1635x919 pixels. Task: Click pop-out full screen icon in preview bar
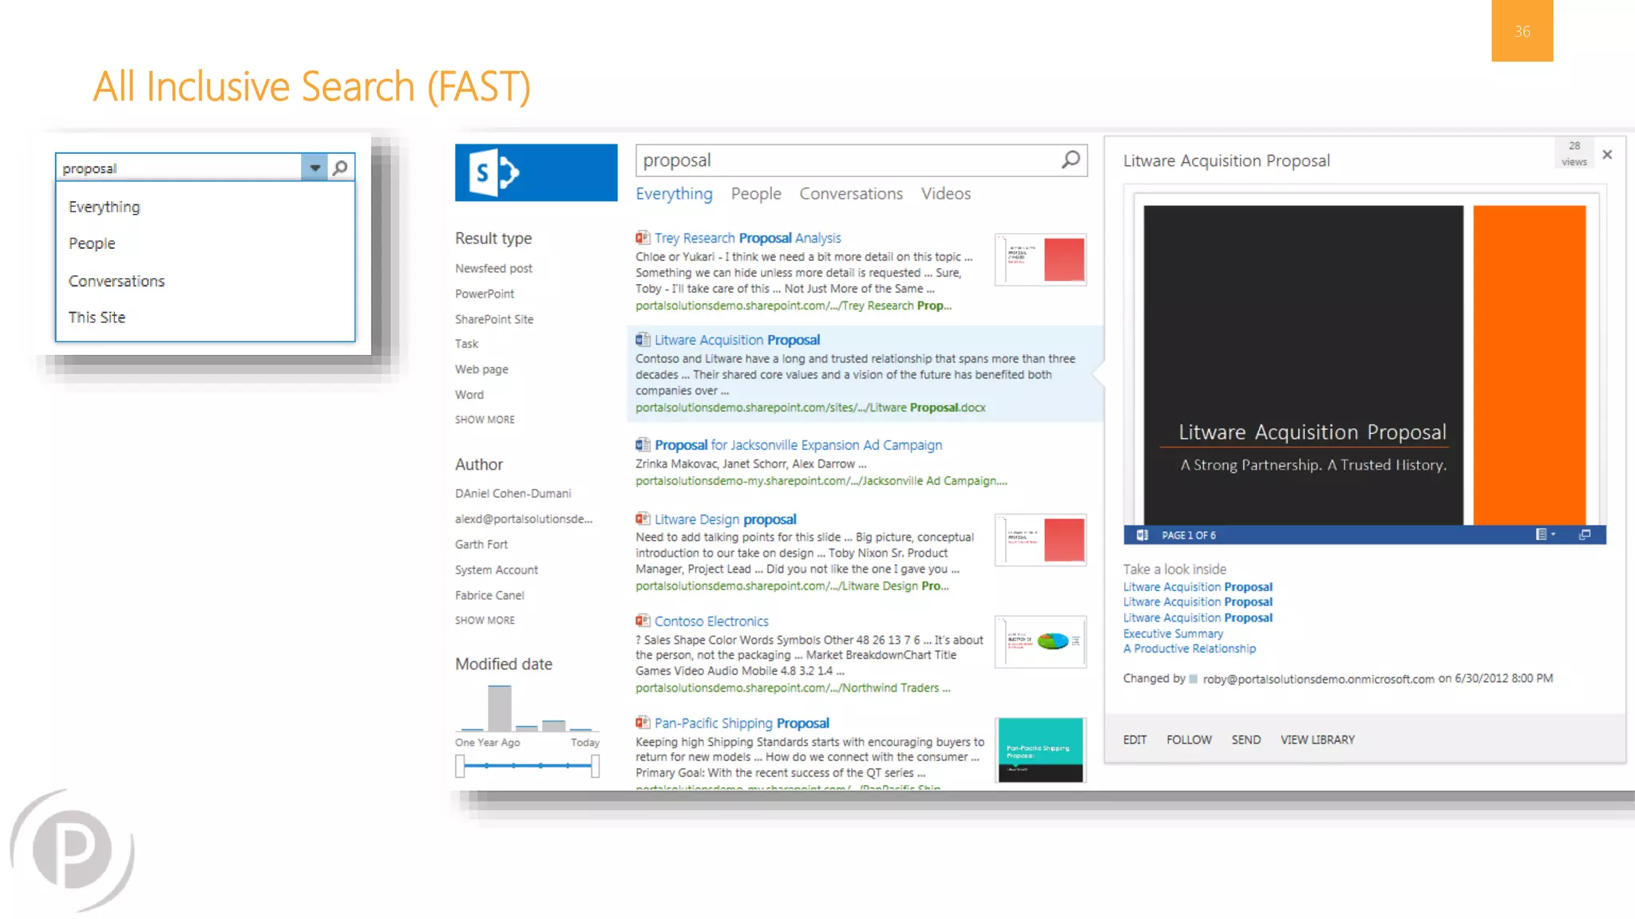tap(1585, 534)
